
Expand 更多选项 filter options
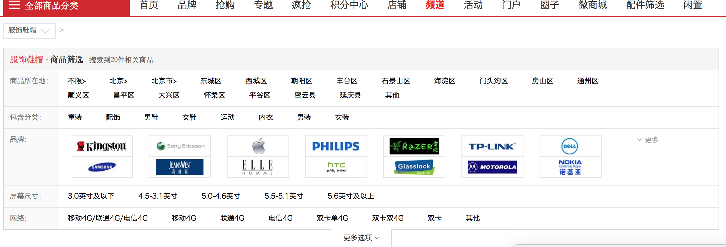[361, 238]
